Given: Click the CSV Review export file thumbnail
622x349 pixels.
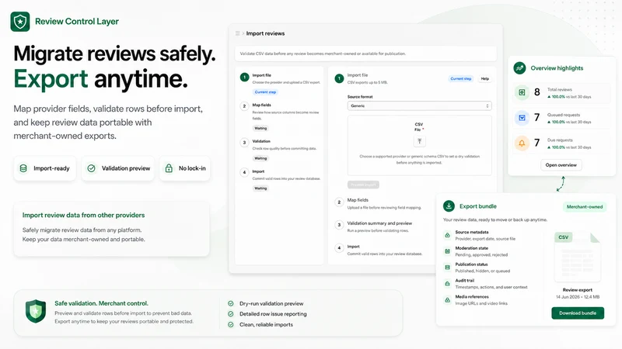Looking at the screenshot, I should 578,257.
